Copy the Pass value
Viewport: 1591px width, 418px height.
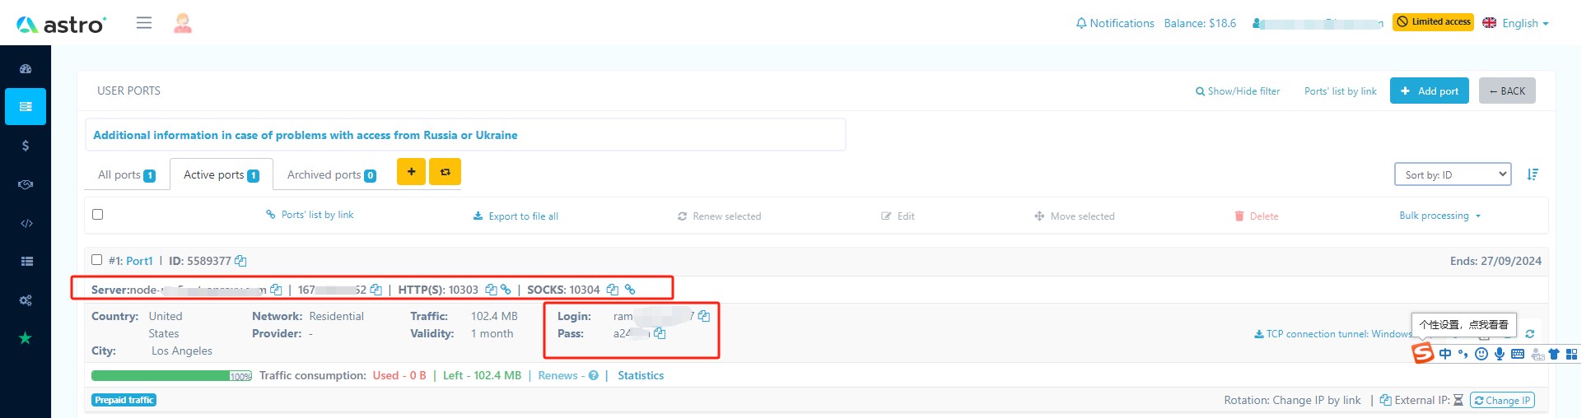[660, 333]
